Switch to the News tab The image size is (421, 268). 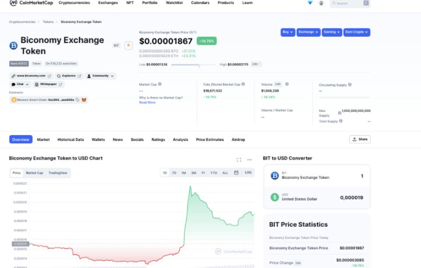coord(117,140)
